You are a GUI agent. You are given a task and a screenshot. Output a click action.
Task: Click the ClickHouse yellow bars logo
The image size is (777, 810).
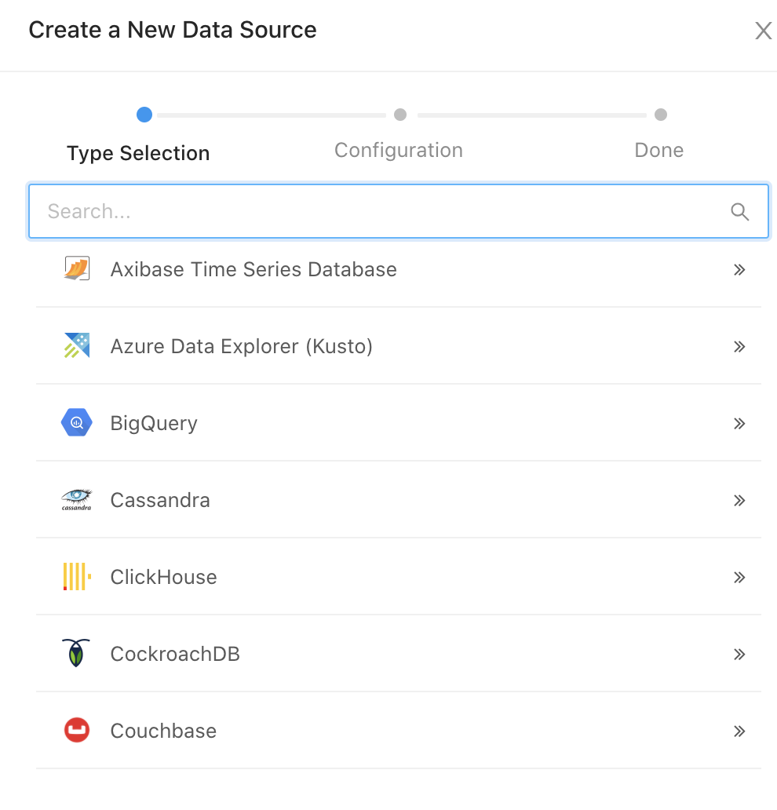(x=77, y=577)
